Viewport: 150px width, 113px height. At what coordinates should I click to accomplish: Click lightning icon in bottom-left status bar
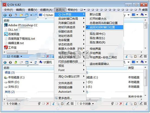39,104
